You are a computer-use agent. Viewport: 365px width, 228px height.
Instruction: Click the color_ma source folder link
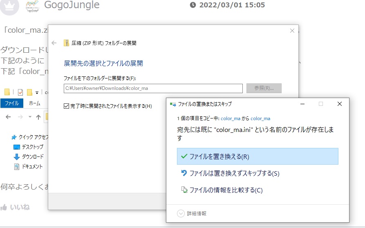point(230,118)
